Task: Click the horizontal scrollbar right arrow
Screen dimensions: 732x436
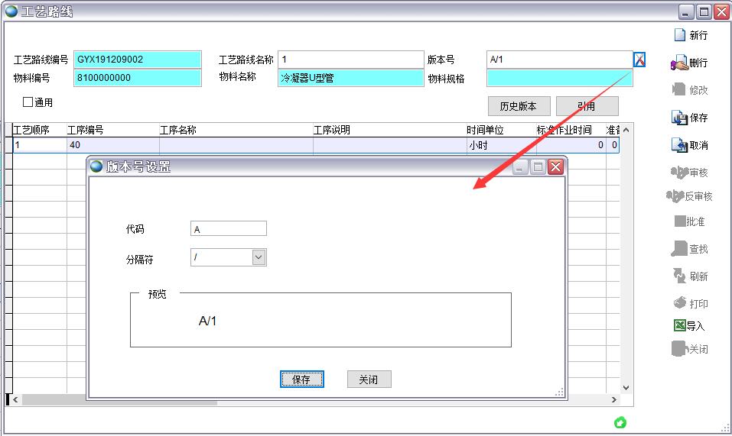Action: (613, 399)
